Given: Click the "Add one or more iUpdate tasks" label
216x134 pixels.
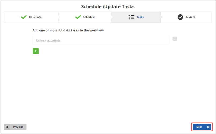Looking at the screenshot, I should 68,30.
